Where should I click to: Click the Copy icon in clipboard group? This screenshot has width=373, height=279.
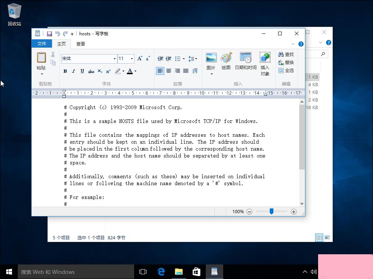(x=53, y=63)
